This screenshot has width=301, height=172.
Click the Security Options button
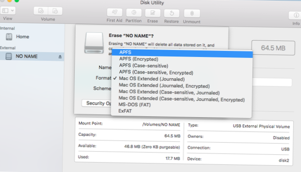point(97,103)
